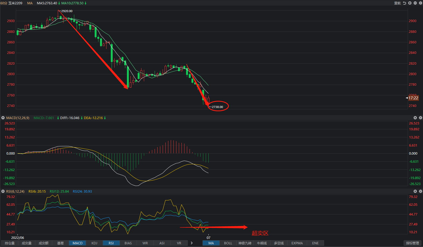Image resolution: width=423 pixels, height=247 pixels.
Task: Open main chart settings gear
Action: point(421,3)
